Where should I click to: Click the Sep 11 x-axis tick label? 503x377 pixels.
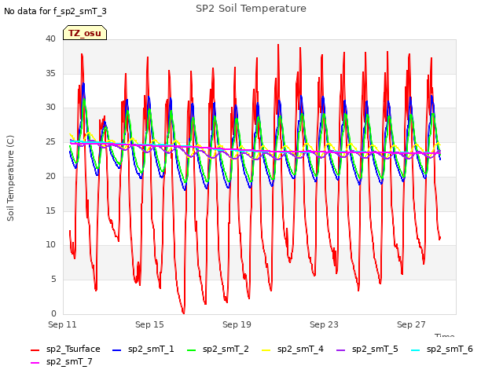pos(62,324)
